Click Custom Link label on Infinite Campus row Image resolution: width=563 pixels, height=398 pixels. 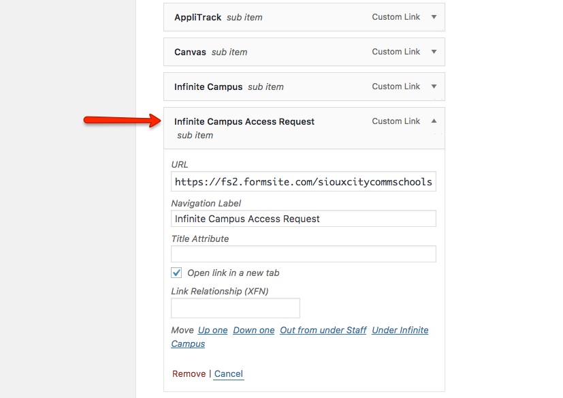(396, 87)
